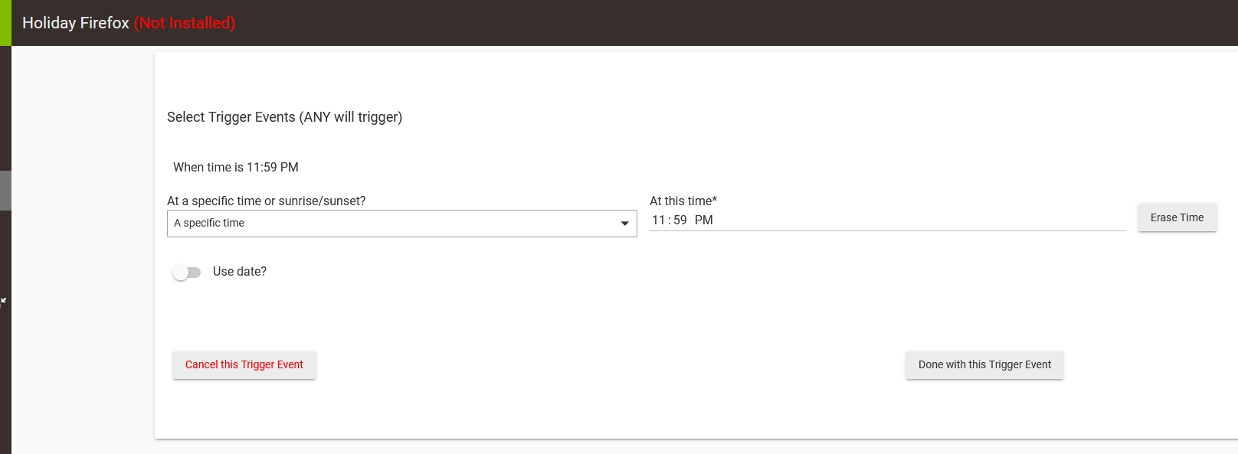The width and height of the screenshot is (1238, 454).
Task: Click "Done with this Trigger Event"
Action: (x=984, y=364)
